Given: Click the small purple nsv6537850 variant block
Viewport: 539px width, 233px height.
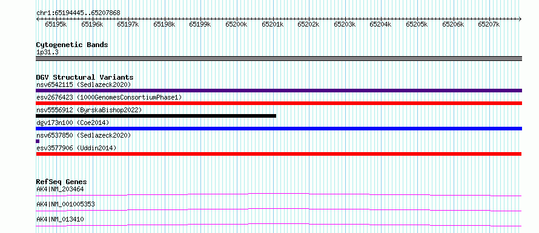Looking at the screenshot, I should coord(38,141).
